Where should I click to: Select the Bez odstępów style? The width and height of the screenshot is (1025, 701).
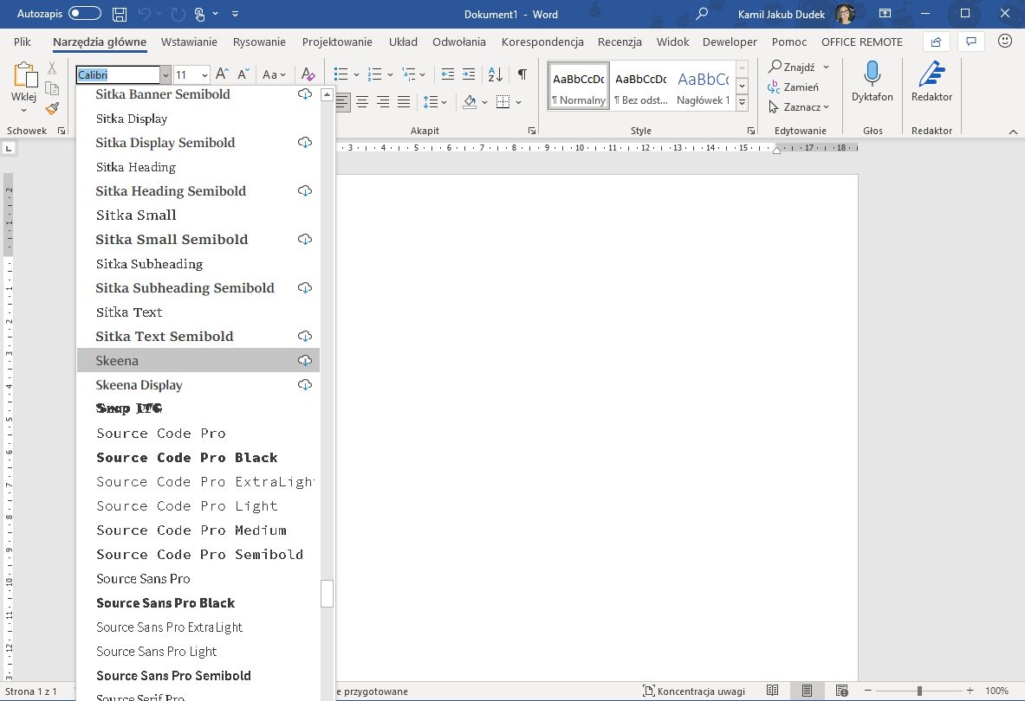click(640, 86)
